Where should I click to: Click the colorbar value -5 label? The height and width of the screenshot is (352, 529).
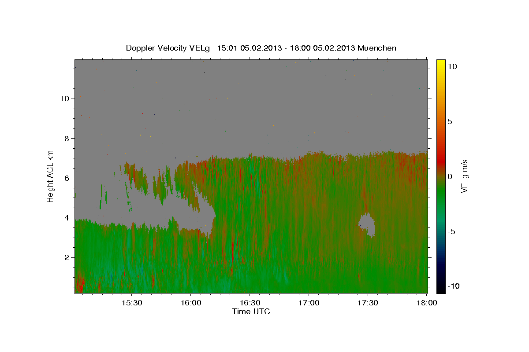(451, 231)
